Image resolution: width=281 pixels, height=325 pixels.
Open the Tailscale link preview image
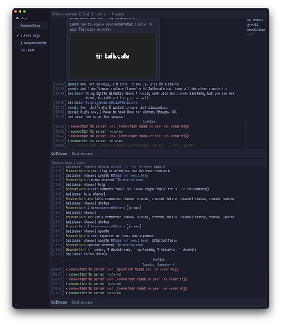113,56
